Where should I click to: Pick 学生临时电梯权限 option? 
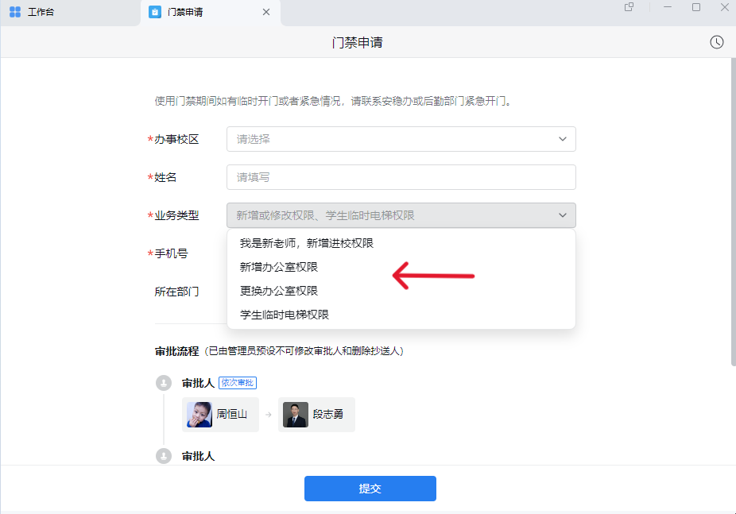click(285, 315)
